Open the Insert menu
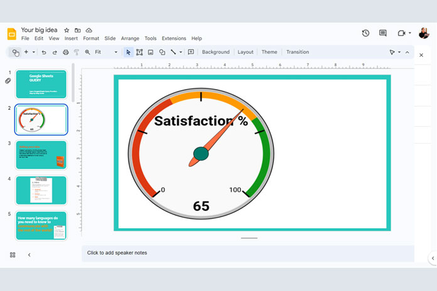437x291 pixels. 72,38
